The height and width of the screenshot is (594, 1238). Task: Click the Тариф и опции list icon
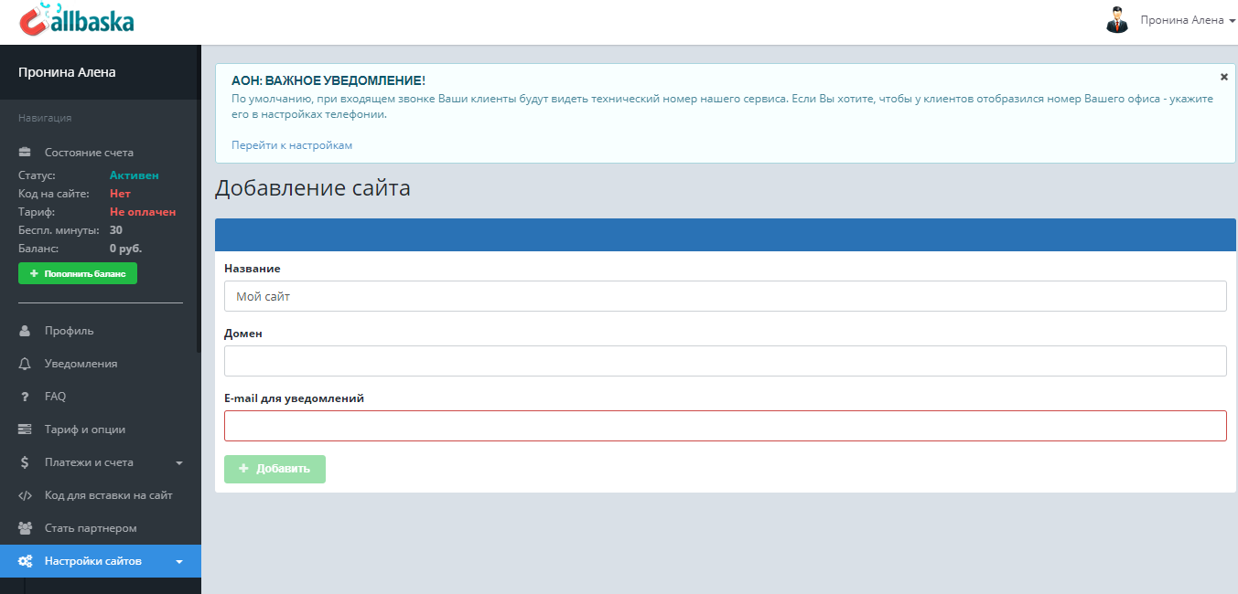26,430
